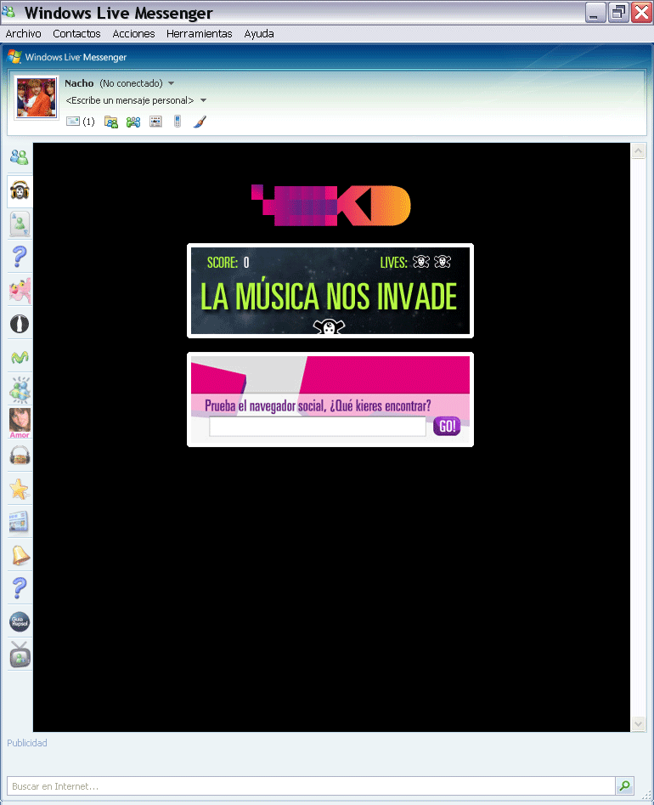Select the Movistar M sidebar tab
Screen dimensions: 654x805
(20, 357)
